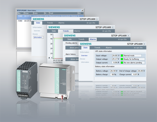Click the show alarm history button
This screenshot has height=122, width=157.
point(72,59)
